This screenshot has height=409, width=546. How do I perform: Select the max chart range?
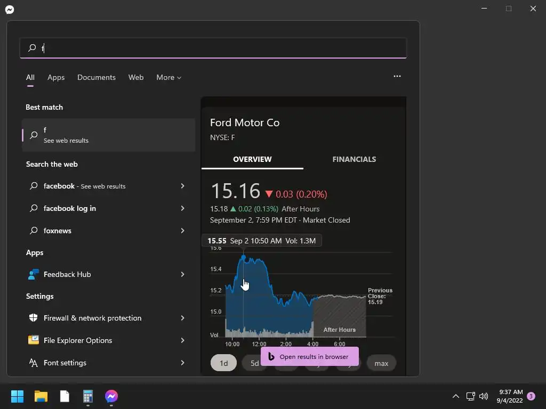click(x=381, y=363)
